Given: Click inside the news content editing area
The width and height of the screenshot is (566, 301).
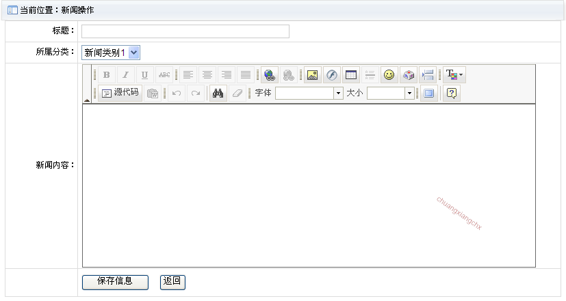Looking at the screenshot, I should (309, 186).
